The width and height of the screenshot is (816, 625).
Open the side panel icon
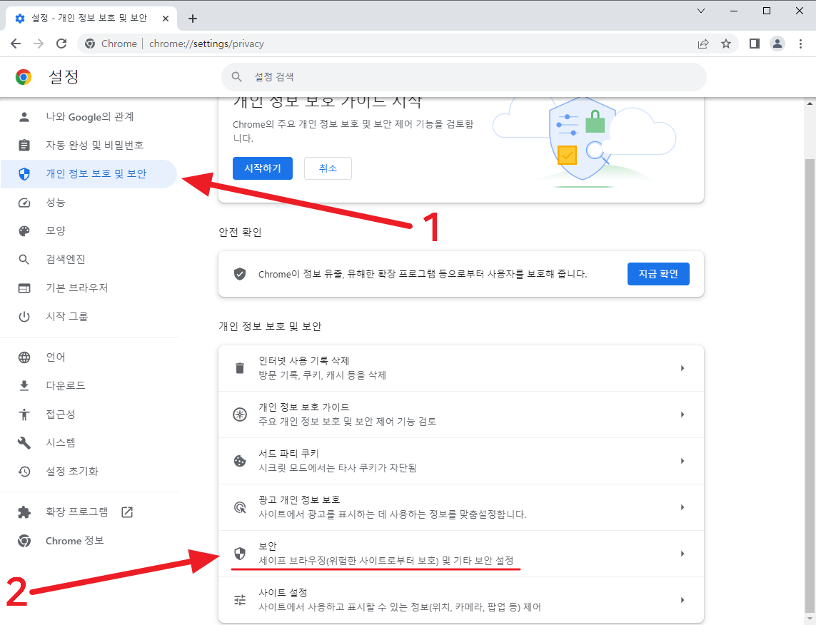(x=754, y=44)
